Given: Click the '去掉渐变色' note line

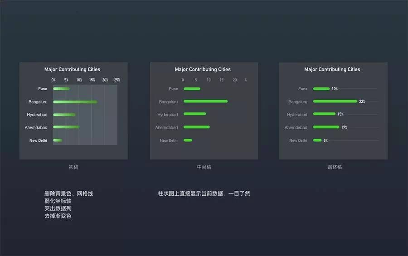Looking at the screenshot, I should [x=58, y=216].
